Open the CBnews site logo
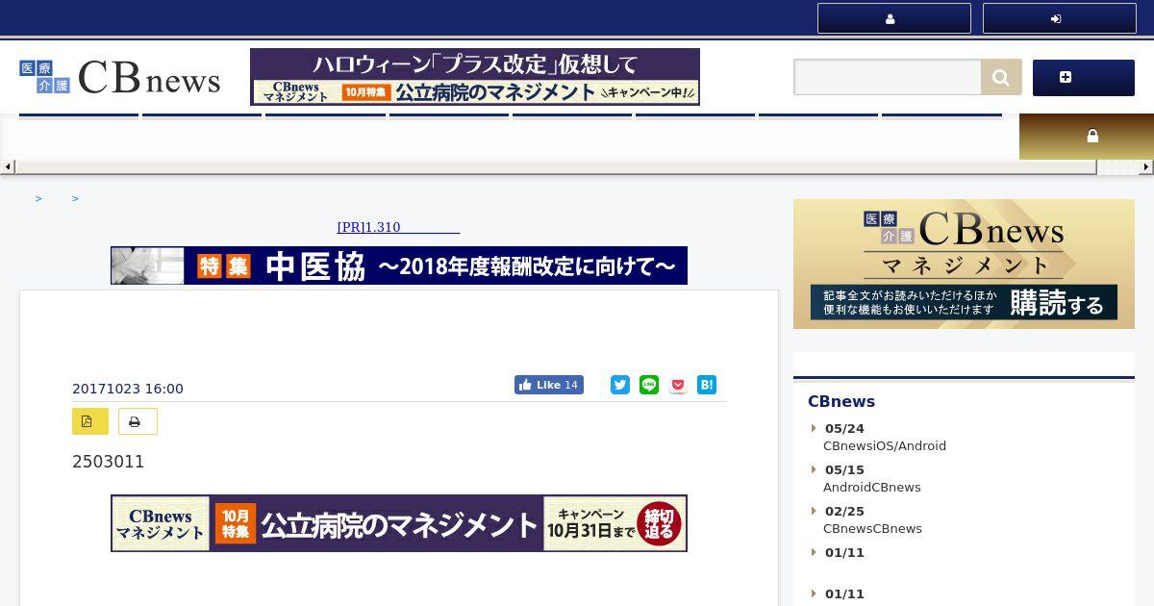 pyautogui.click(x=120, y=78)
